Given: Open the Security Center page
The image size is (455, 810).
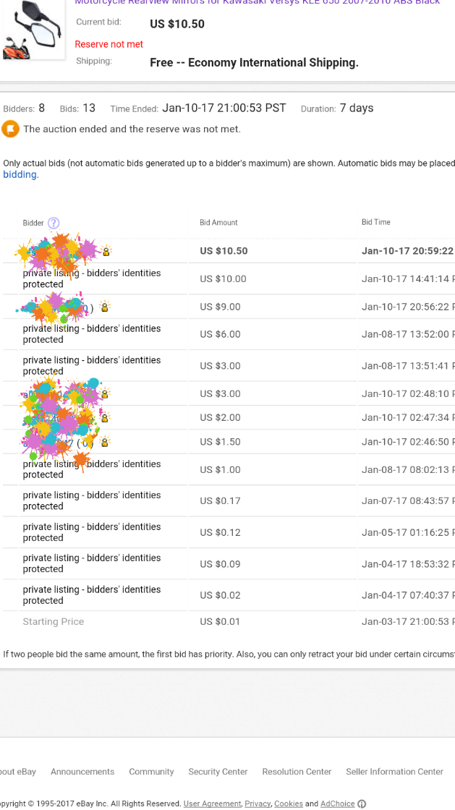Looking at the screenshot, I should [218, 772].
